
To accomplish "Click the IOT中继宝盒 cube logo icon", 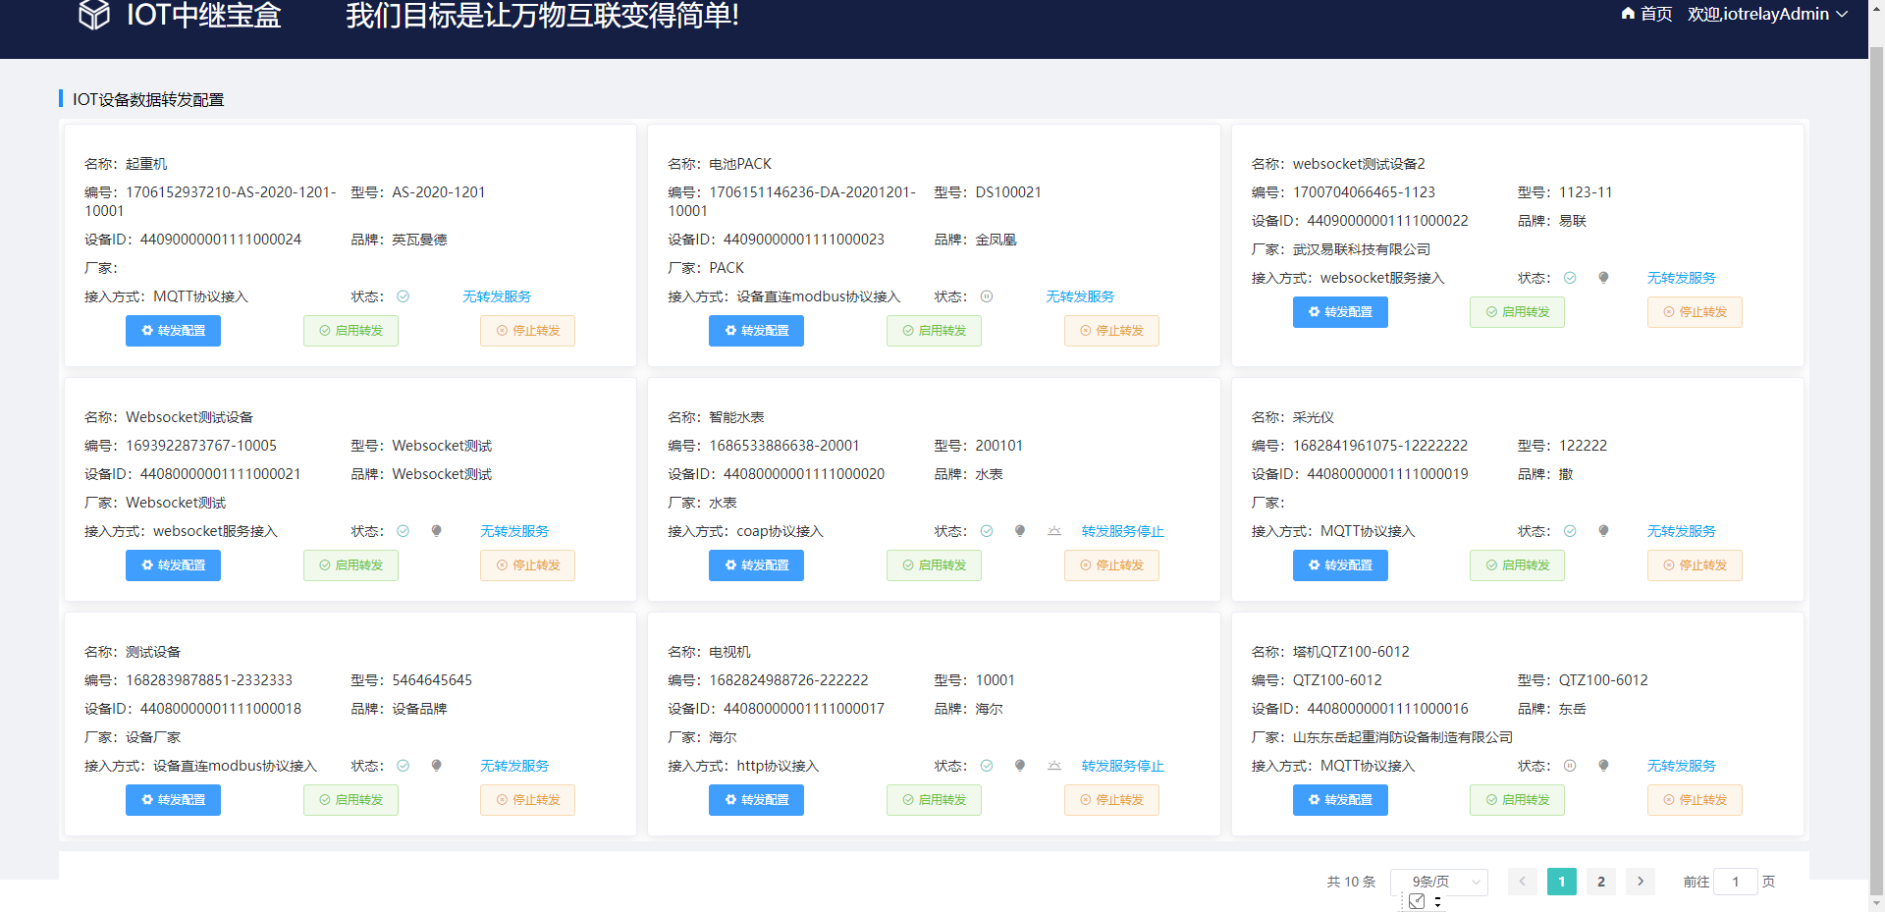I will pos(93,15).
